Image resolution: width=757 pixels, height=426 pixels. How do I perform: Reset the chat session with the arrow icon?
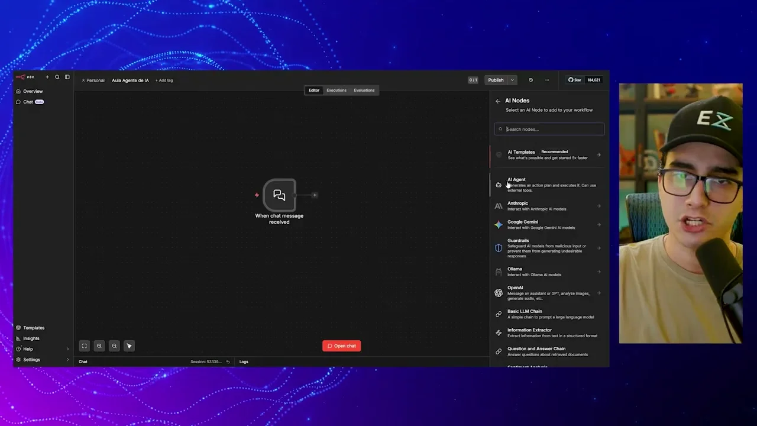pos(228,362)
